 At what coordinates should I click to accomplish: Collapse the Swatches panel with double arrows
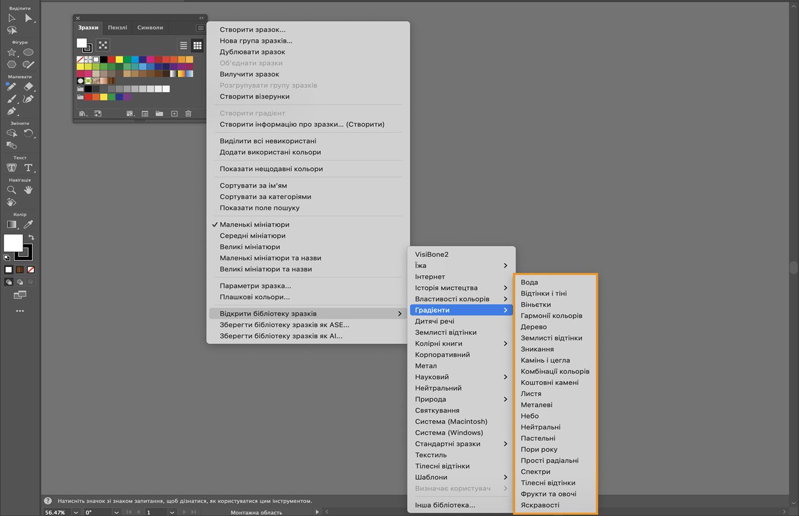(x=202, y=18)
